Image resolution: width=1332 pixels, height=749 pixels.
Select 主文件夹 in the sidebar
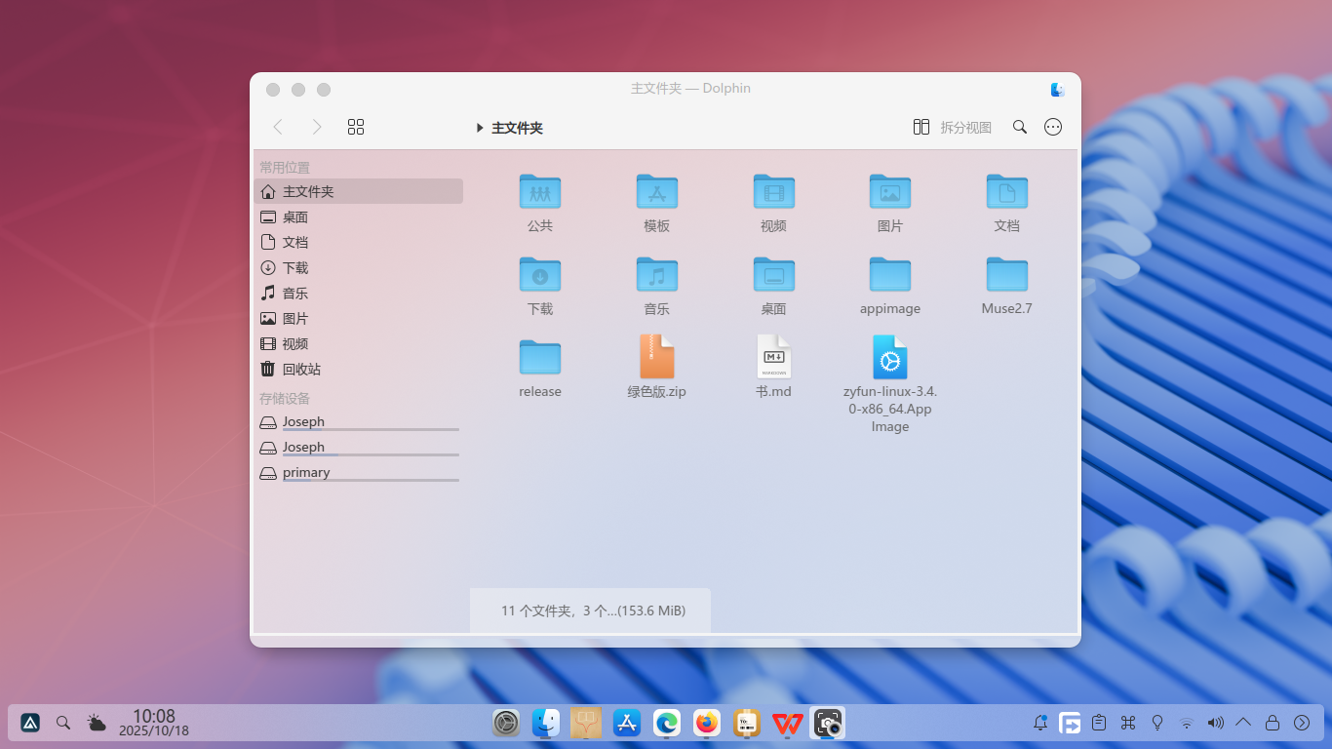point(359,191)
